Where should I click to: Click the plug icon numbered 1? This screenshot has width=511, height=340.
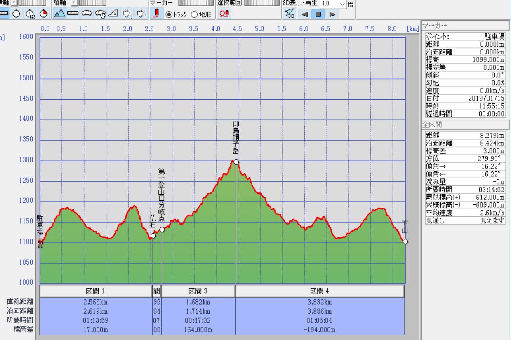pos(127,13)
